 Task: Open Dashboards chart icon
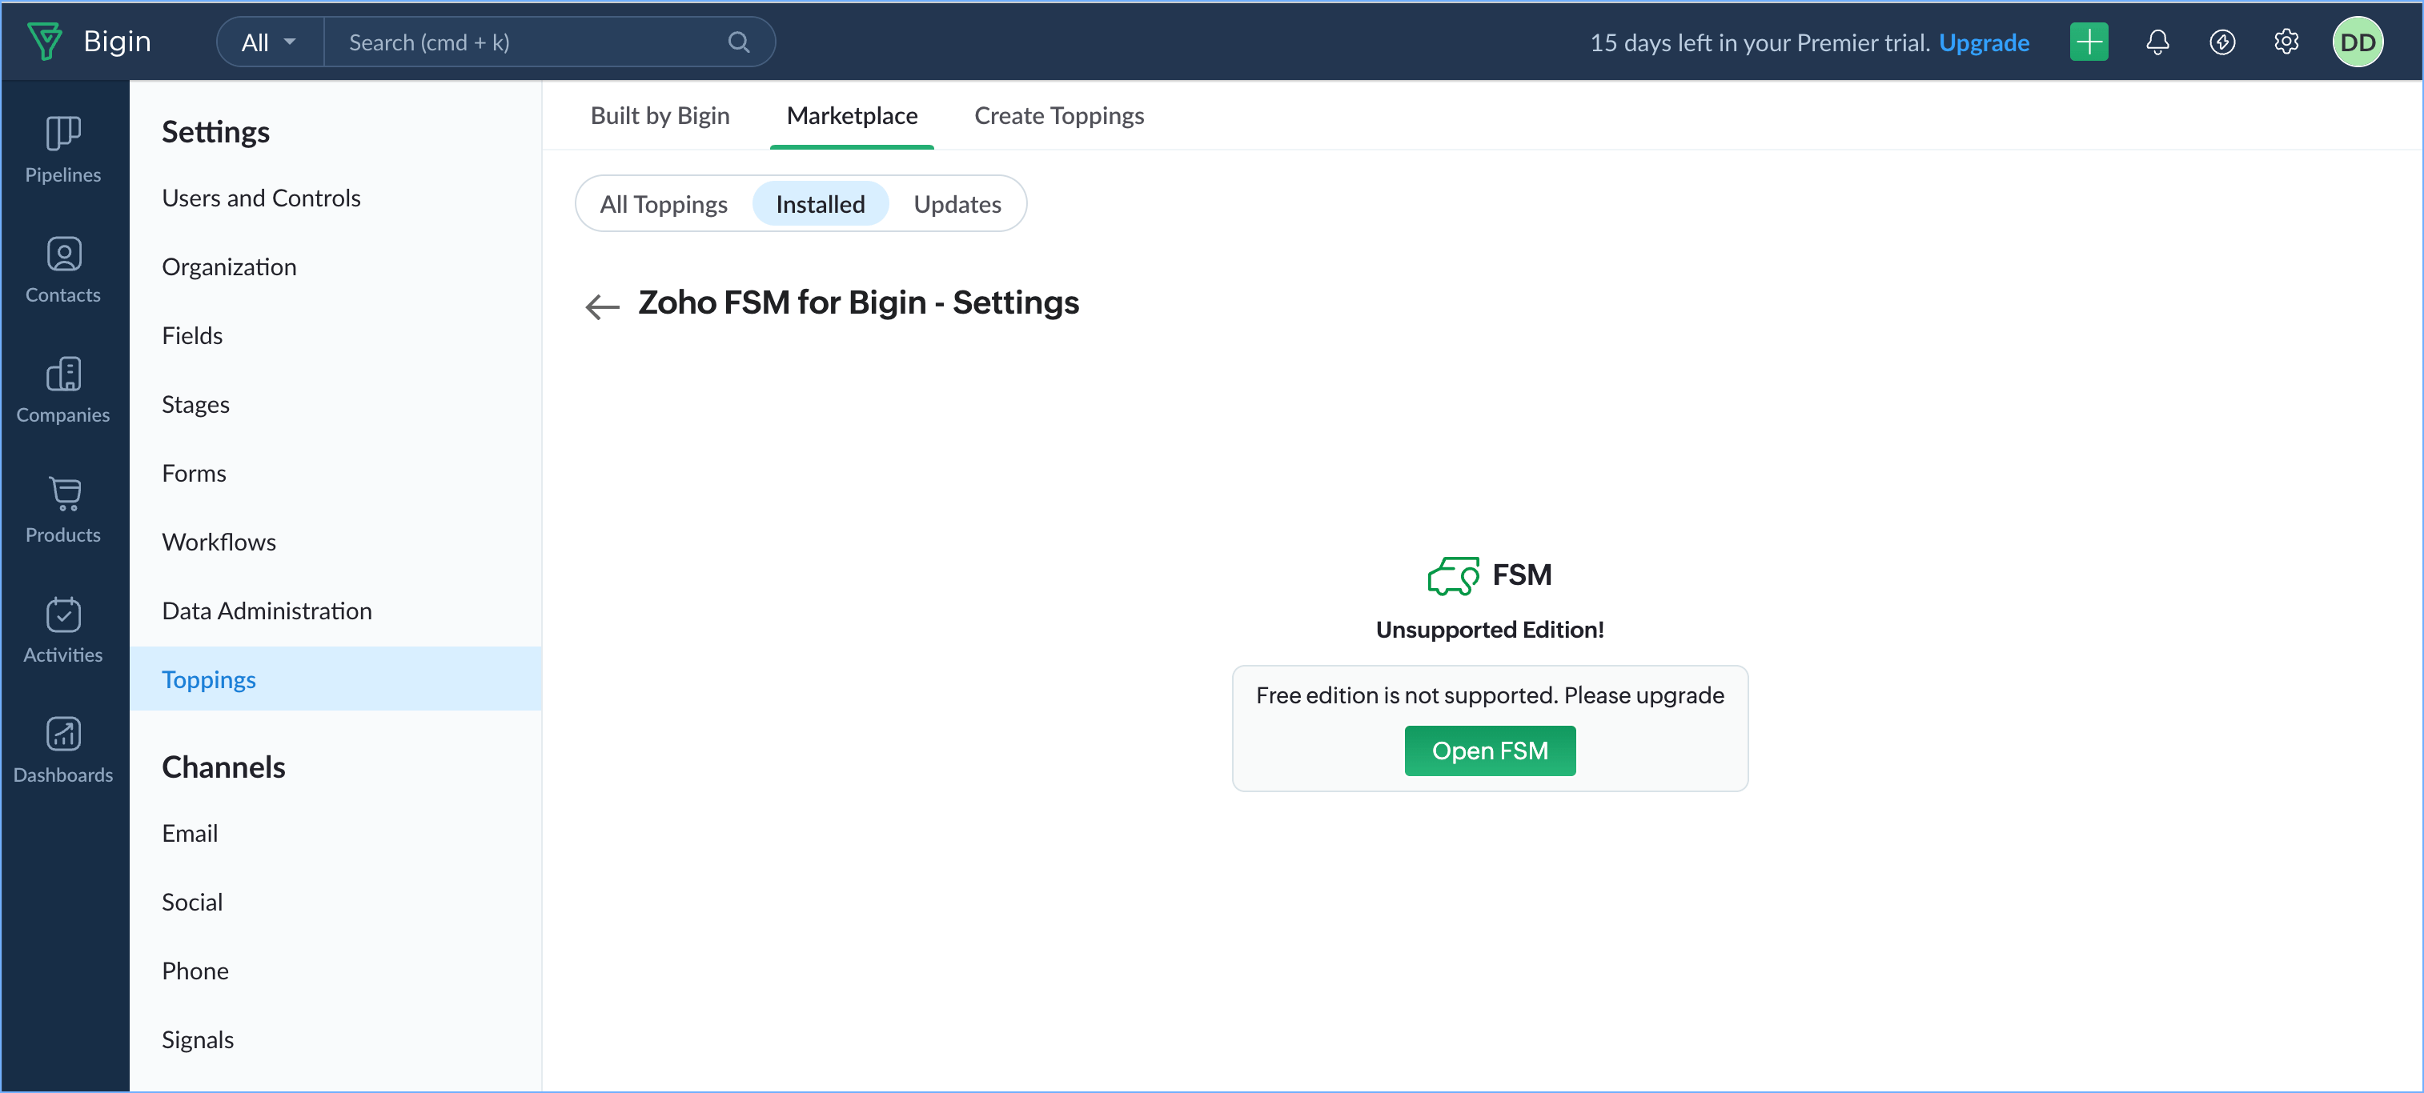(63, 734)
